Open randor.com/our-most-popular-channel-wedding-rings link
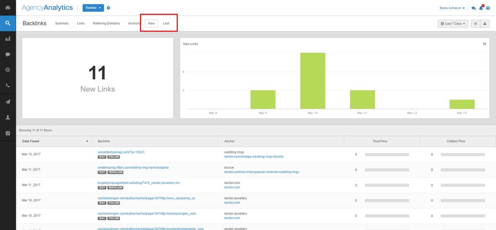496x230 pixels. (262, 172)
